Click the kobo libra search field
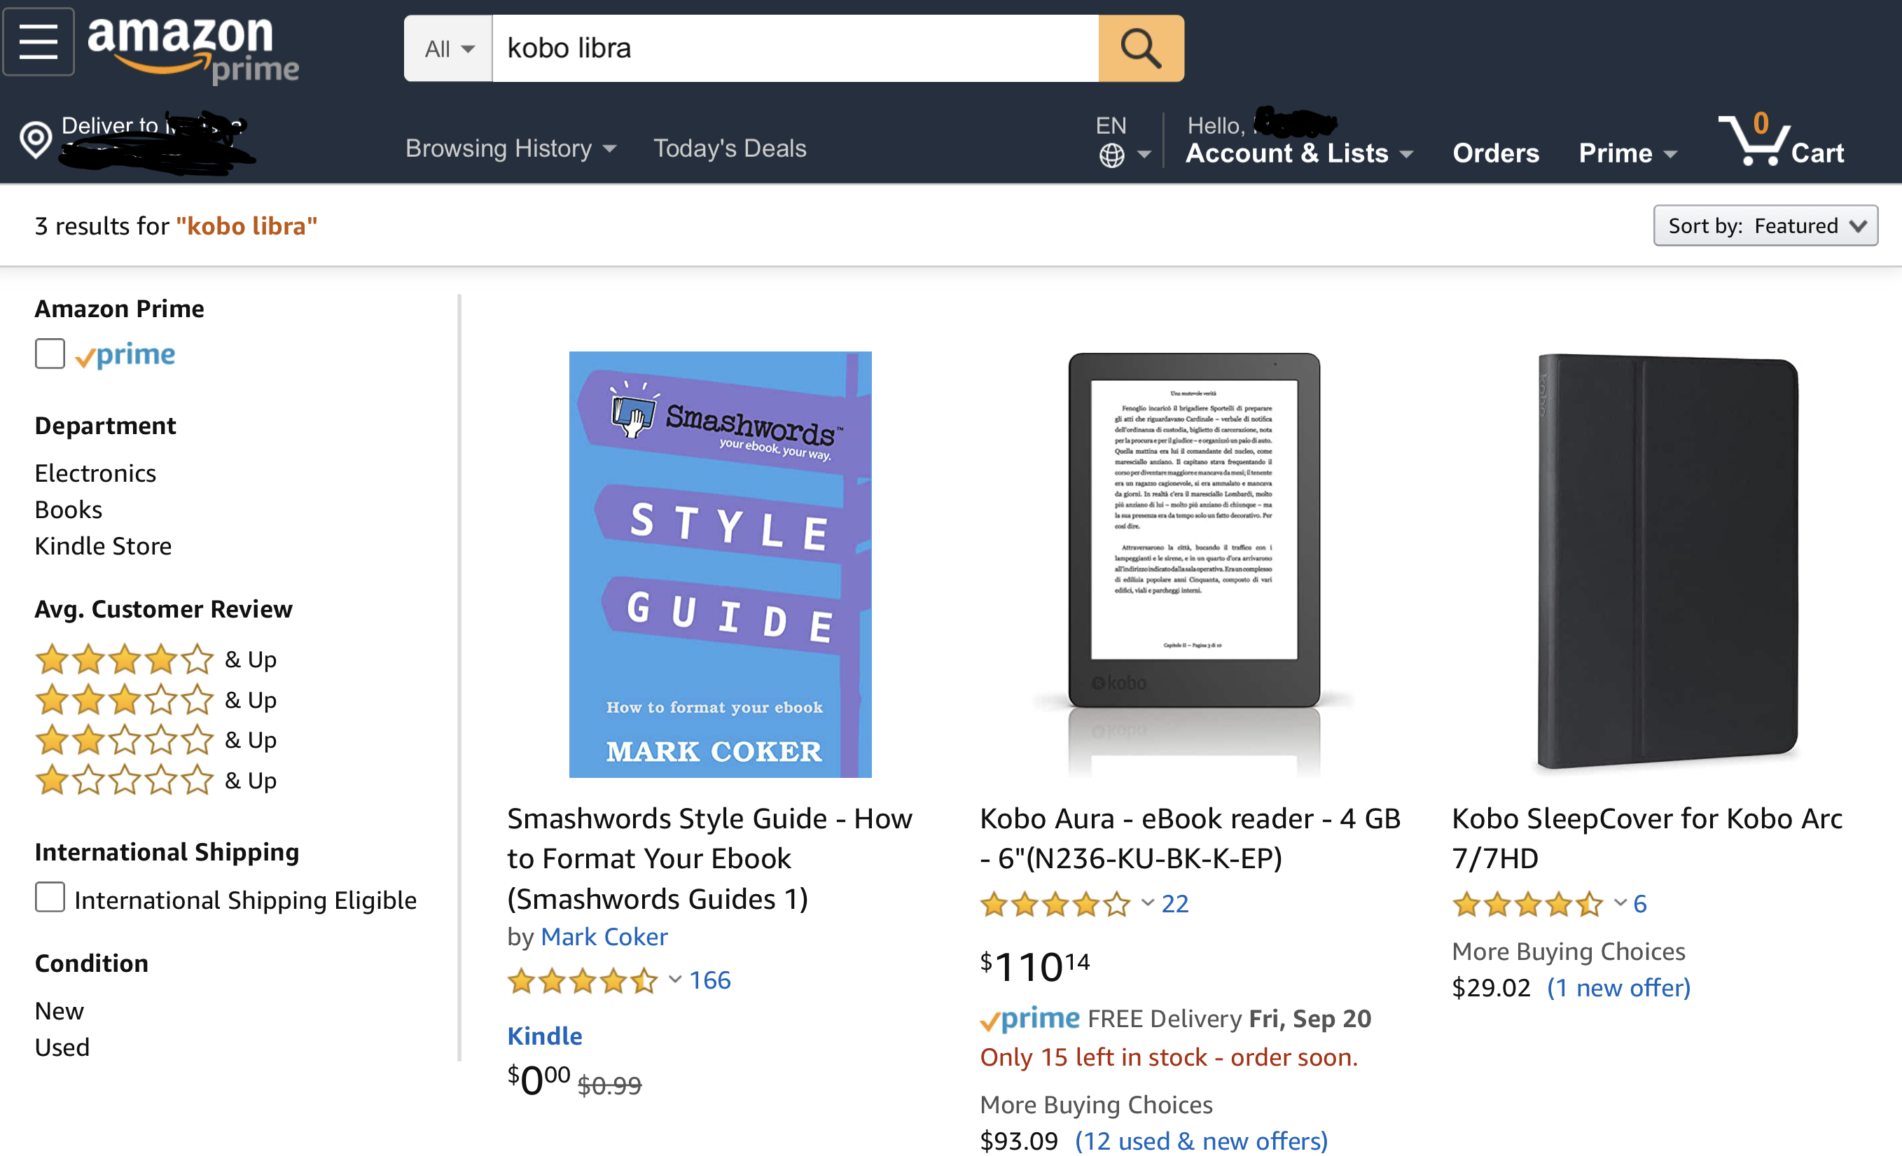 point(795,48)
